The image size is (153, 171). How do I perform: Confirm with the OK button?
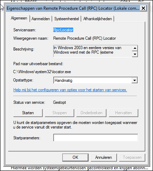75,157
